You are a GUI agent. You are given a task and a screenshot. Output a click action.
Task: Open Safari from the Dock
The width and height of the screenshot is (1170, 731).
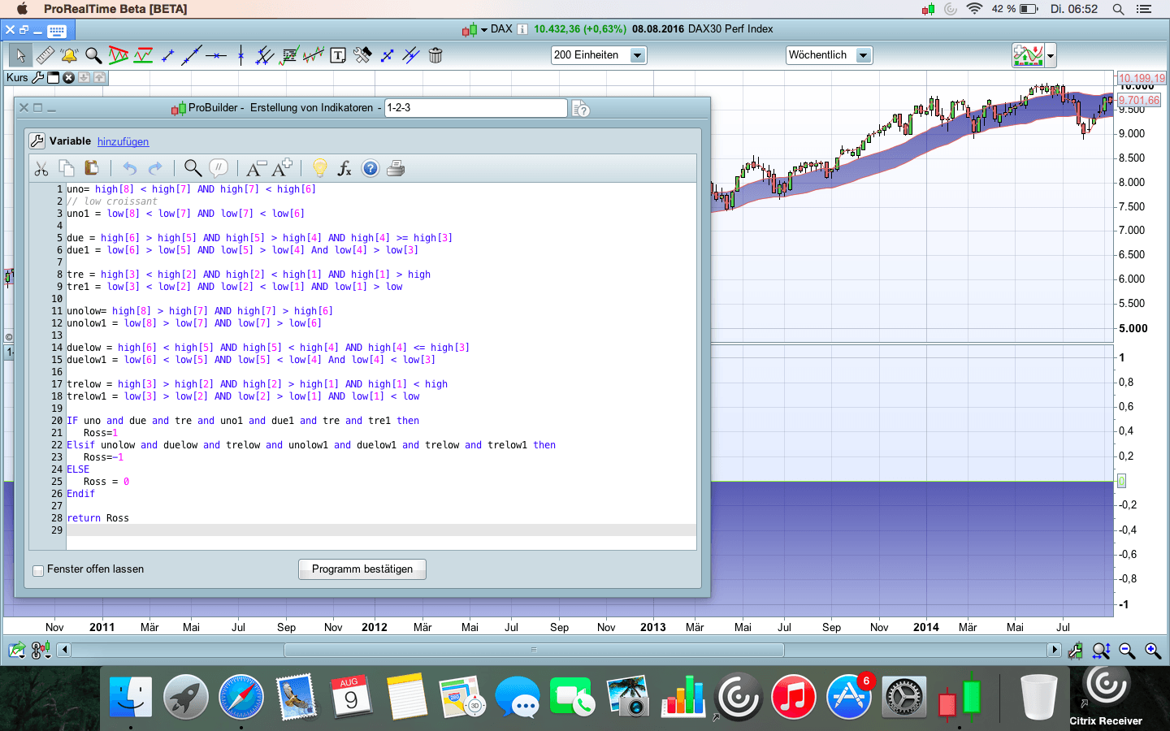[241, 697]
